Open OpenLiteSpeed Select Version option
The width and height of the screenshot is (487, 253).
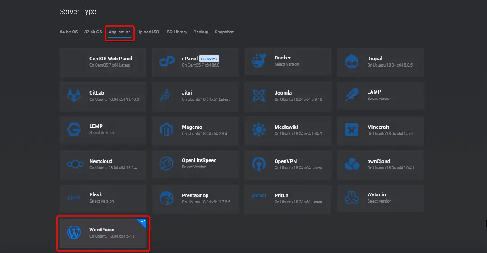tap(194, 167)
